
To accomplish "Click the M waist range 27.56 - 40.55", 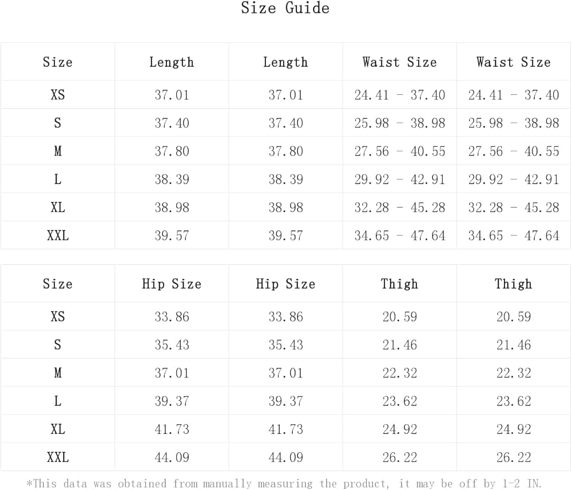I will [x=400, y=152].
